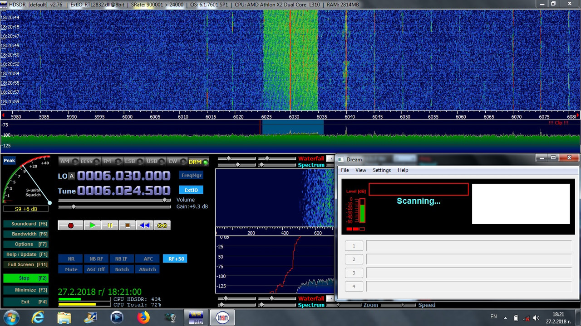The image size is (581, 326).
Task: Switch to Dream via its taskbar icon
Action: click(222, 317)
